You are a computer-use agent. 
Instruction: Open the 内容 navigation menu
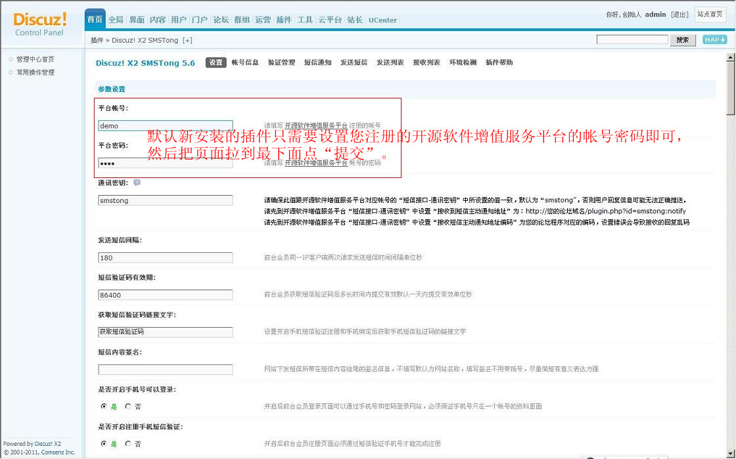[158, 20]
